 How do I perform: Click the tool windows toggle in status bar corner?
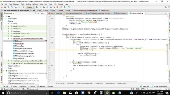point(2,89)
